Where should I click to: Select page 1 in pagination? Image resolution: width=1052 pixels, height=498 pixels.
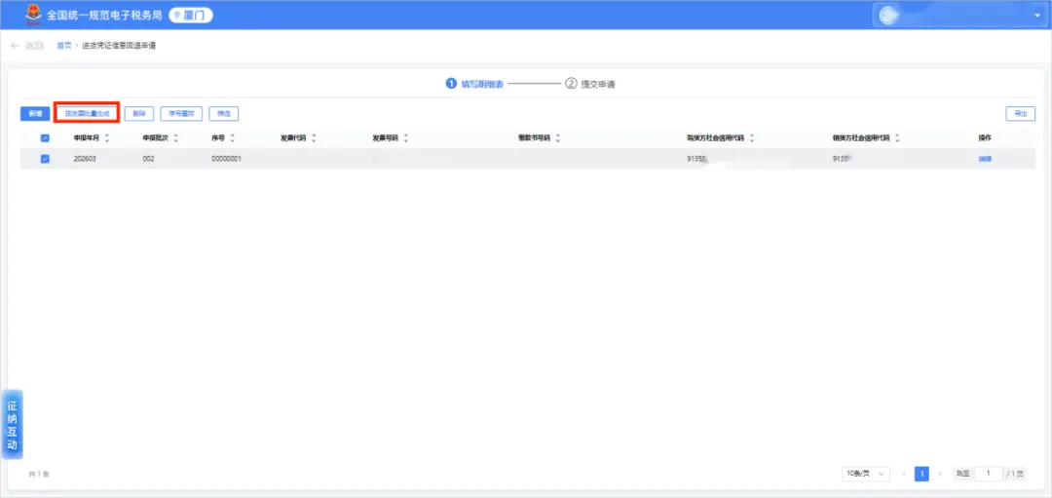(x=921, y=474)
